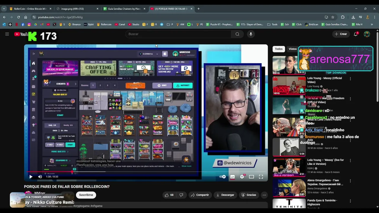379x213 pixels.
Task: Open options for Panda Eyes & Teminite video
Action: coord(350,201)
